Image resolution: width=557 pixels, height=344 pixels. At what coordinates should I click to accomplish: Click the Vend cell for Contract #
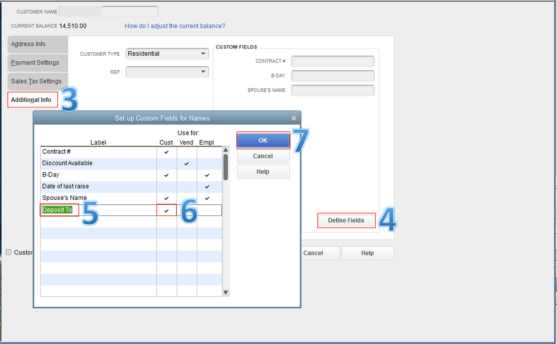[187, 152]
